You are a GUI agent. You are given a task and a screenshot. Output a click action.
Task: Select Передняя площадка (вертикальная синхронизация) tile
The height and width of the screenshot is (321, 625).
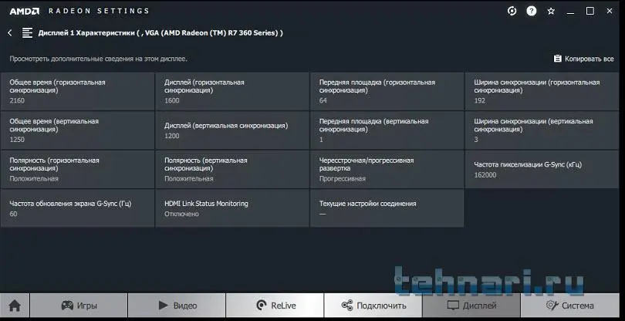click(x=387, y=130)
